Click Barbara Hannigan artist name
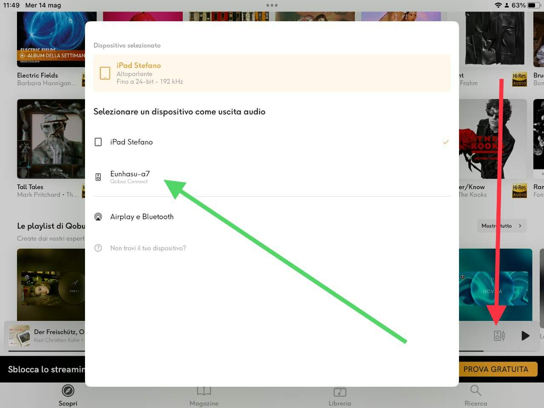 coord(47,83)
